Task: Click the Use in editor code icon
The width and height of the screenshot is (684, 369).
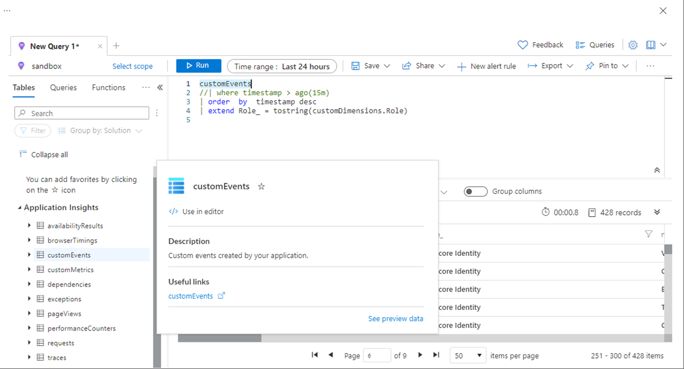Action: pos(174,211)
